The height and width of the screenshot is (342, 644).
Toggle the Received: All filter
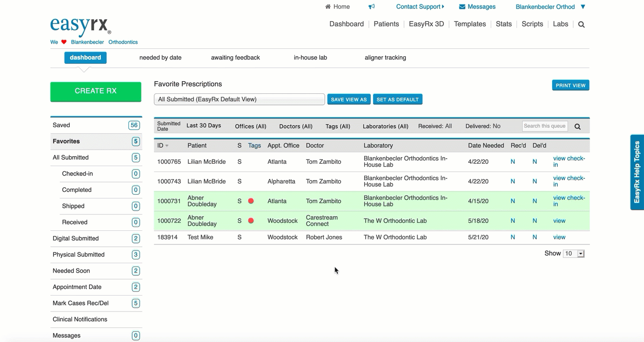pyautogui.click(x=435, y=126)
